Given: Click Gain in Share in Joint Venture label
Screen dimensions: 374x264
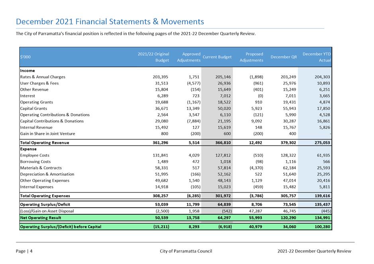Looking at the screenshot, I should (x=47, y=134).
